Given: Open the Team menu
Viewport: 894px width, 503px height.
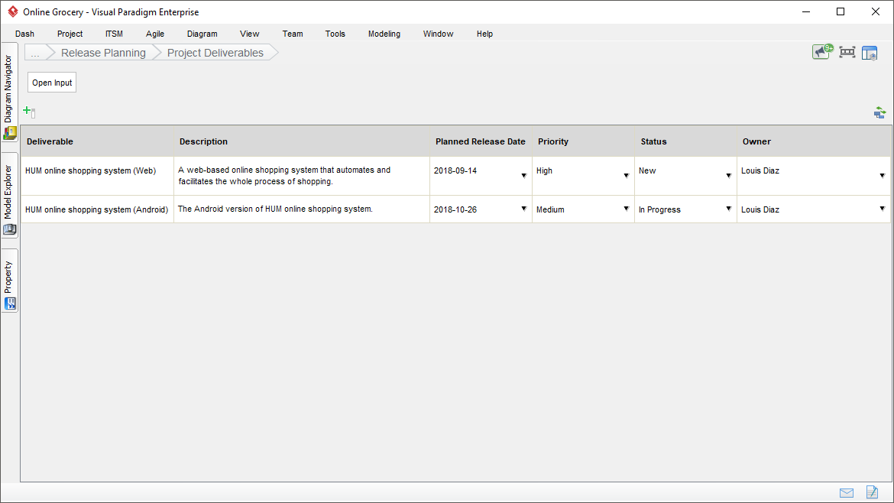Looking at the screenshot, I should pyautogui.click(x=293, y=34).
